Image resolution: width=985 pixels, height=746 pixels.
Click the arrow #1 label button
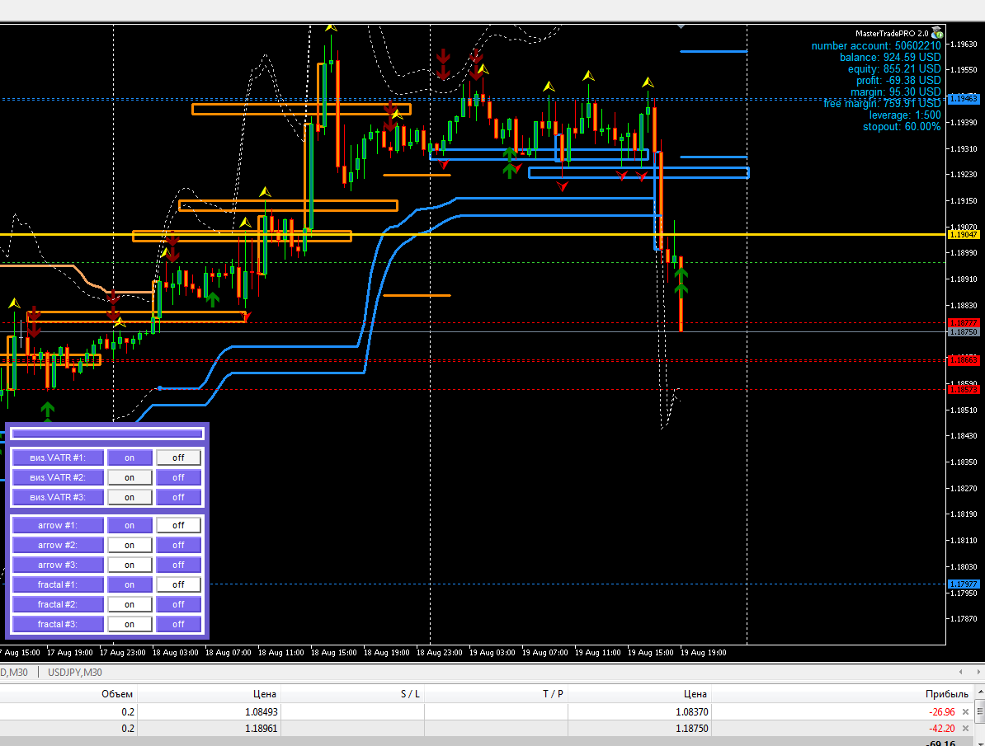point(58,525)
